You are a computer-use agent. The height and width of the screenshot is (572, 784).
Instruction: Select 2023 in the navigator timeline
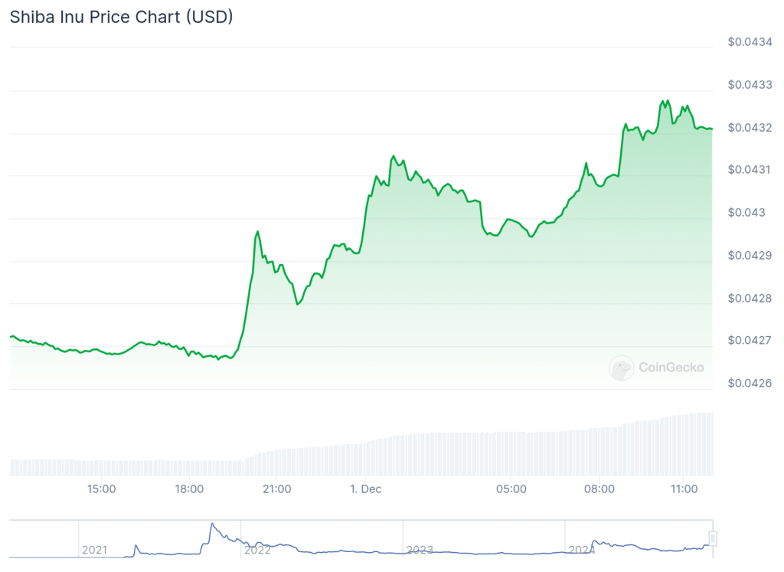(x=420, y=550)
